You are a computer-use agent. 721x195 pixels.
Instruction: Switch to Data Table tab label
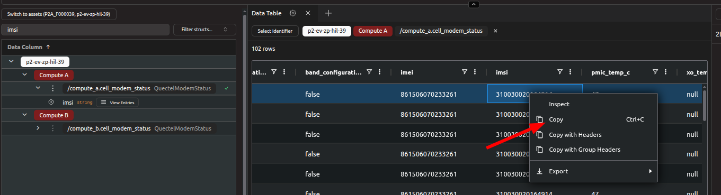[266, 13]
